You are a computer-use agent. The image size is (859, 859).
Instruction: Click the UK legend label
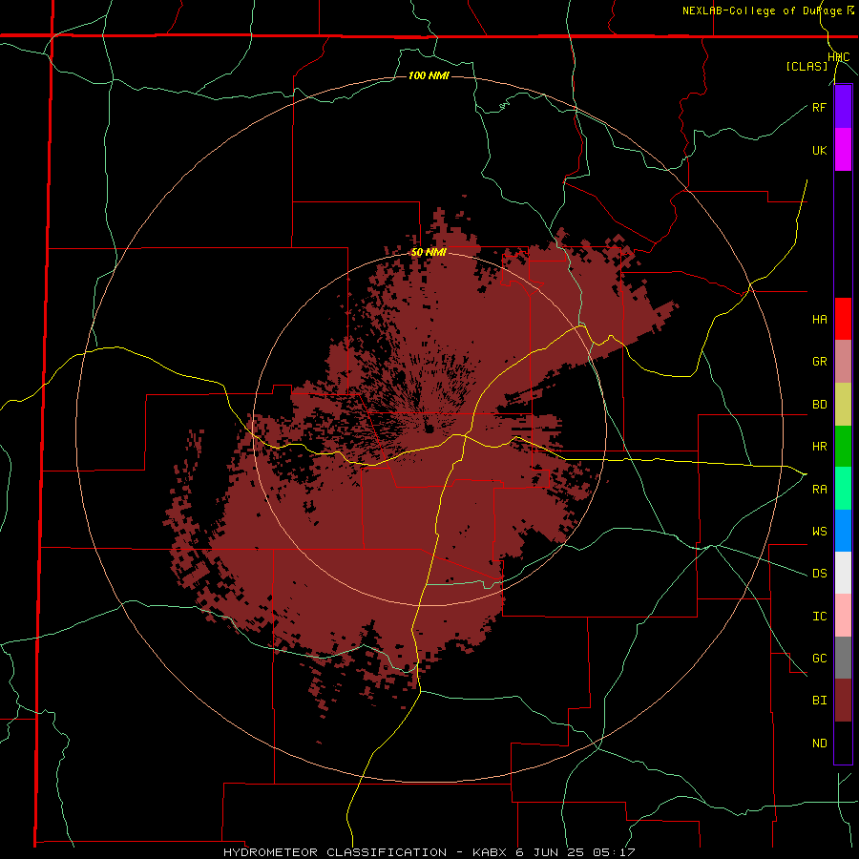(x=819, y=150)
